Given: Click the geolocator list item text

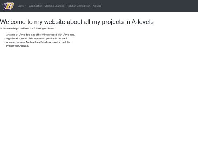Looking at the screenshot, I should click(x=37, y=38).
